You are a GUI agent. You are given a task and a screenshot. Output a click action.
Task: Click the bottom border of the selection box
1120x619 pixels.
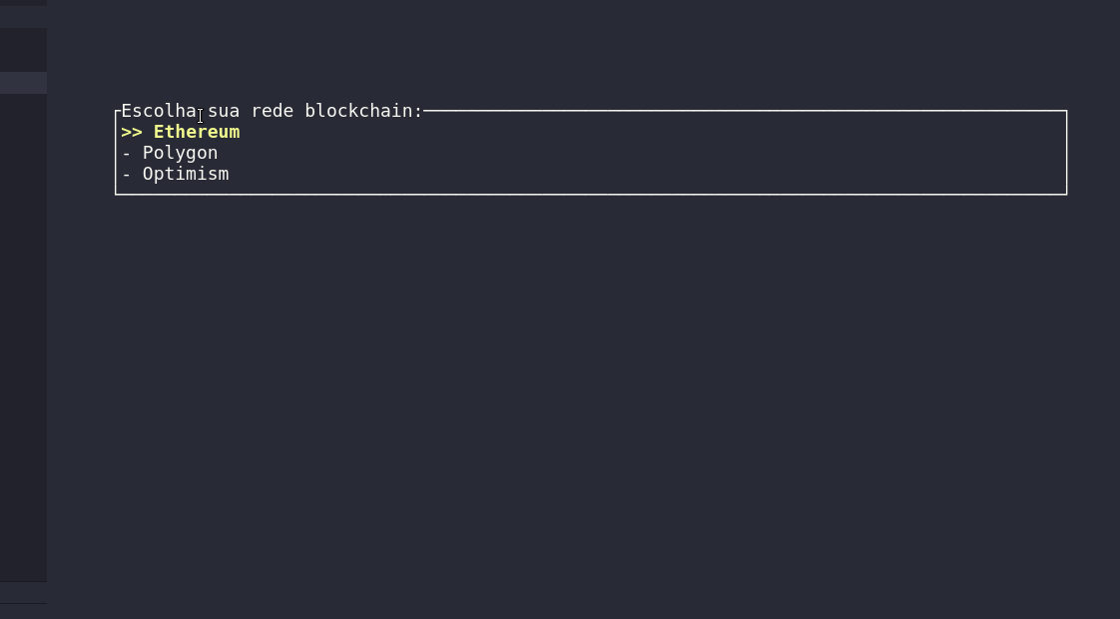pyautogui.click(x=591, y=195)
